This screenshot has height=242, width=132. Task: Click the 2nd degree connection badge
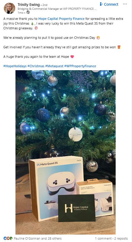point(45,5)
